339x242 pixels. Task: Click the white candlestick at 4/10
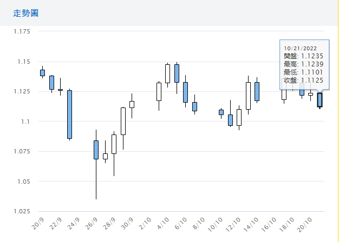167,73
